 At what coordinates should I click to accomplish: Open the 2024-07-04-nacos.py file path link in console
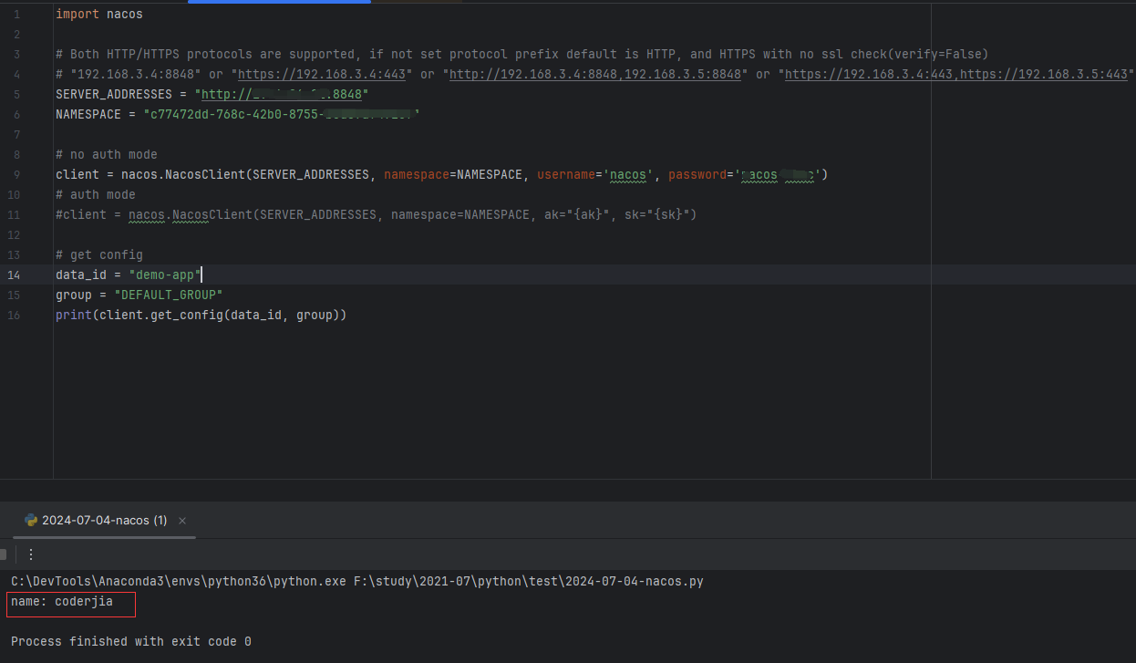[x=529, y=581]
